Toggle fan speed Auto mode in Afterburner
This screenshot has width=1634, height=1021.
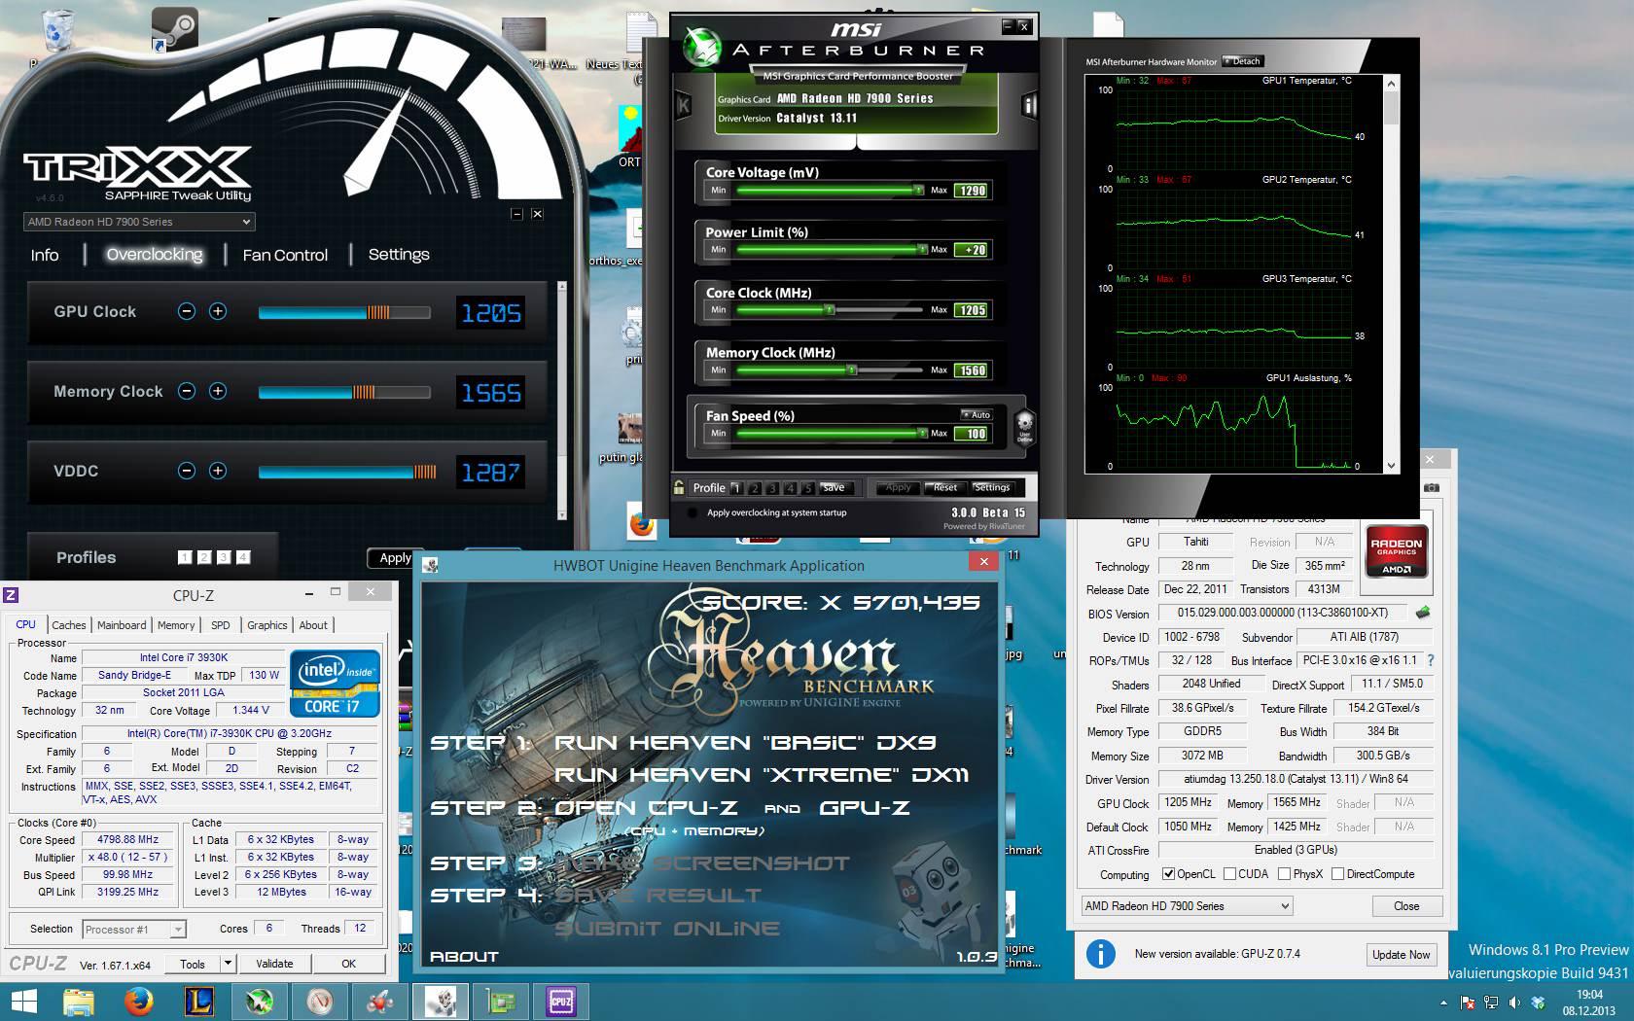pos(976,414)
